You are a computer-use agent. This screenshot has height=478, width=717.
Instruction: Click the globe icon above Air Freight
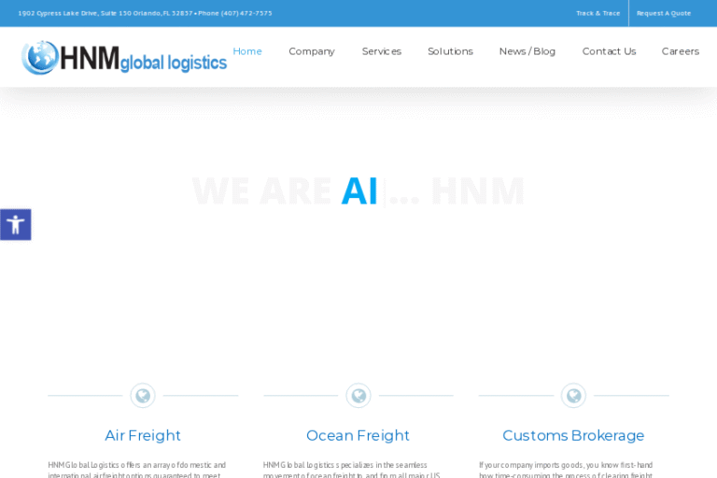143,396
